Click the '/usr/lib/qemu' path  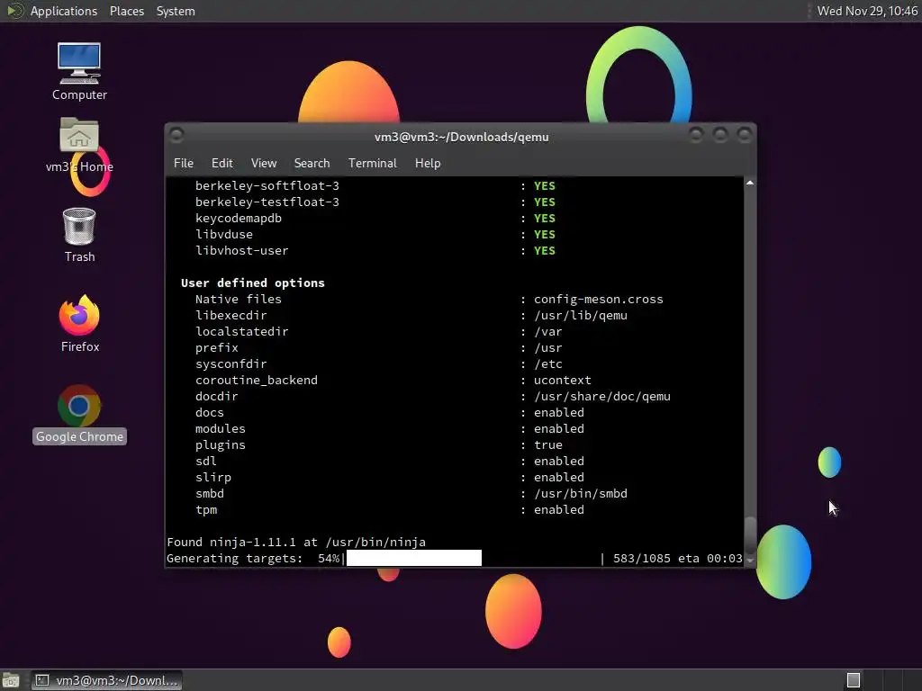(581, 316)
